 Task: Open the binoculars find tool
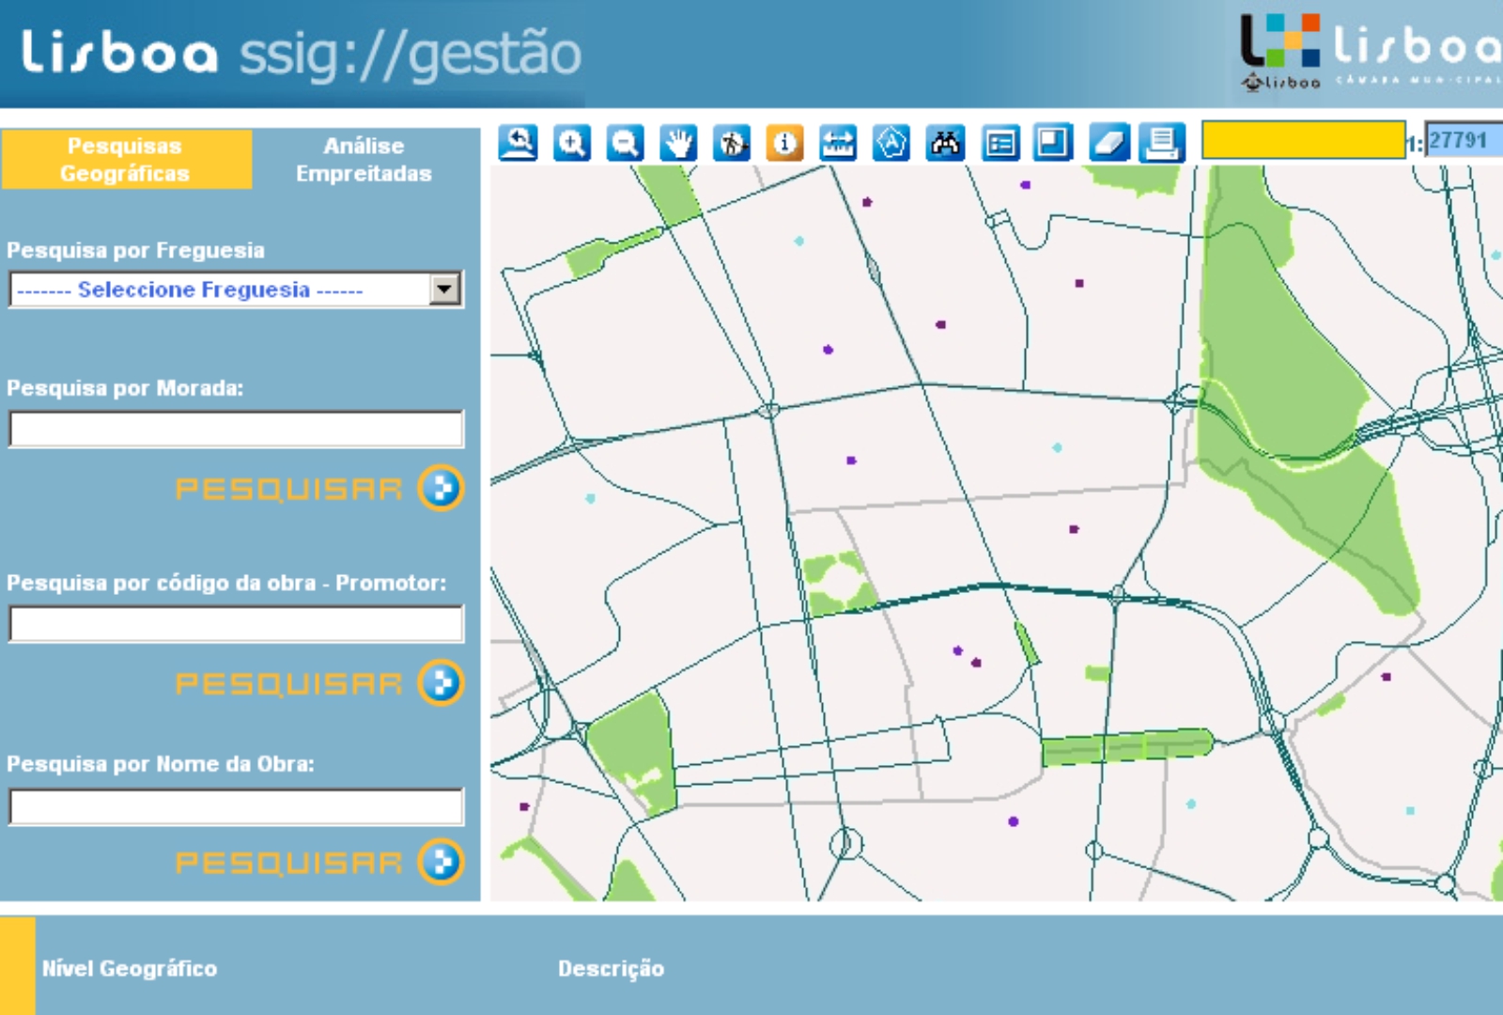point(945,143)
